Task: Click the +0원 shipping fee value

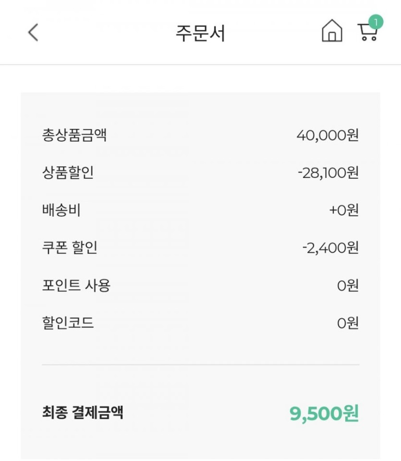Action: pos(344,210)
